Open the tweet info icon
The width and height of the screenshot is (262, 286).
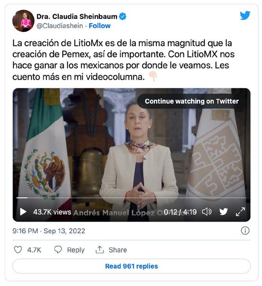pos(245,231)
